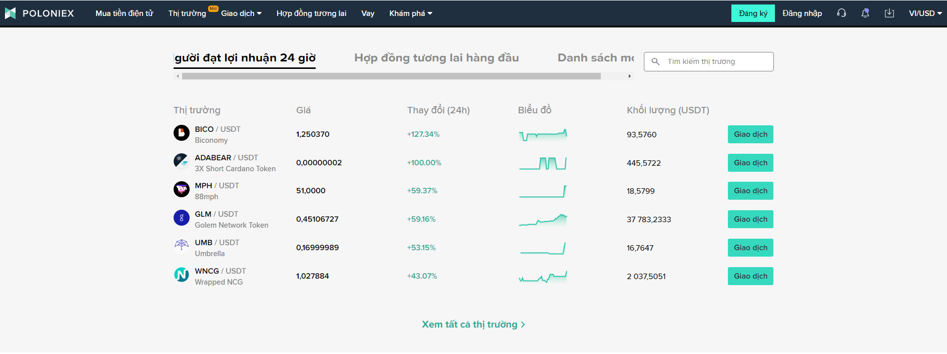Screen dimensions: 947x354
Task: Click the Đăng nhập link
Action: coord(802,13)
